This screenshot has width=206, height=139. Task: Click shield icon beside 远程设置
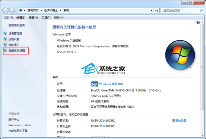[x=5, y=39]
